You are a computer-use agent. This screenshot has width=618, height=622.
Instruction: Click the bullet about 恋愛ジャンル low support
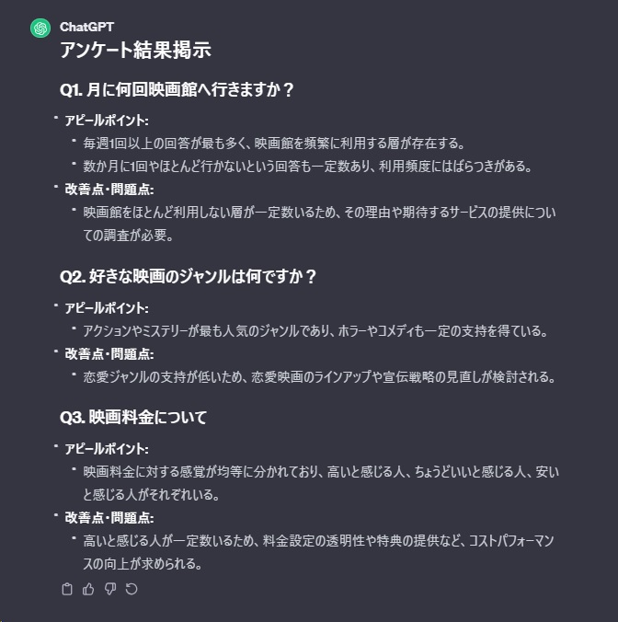pyautogui.click(x=319, y=376)
